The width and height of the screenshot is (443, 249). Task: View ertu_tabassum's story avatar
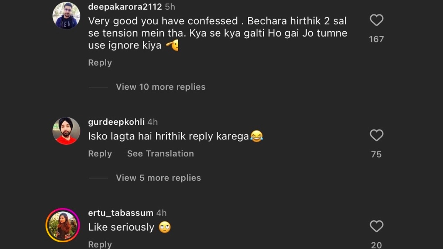coord(63,225)
